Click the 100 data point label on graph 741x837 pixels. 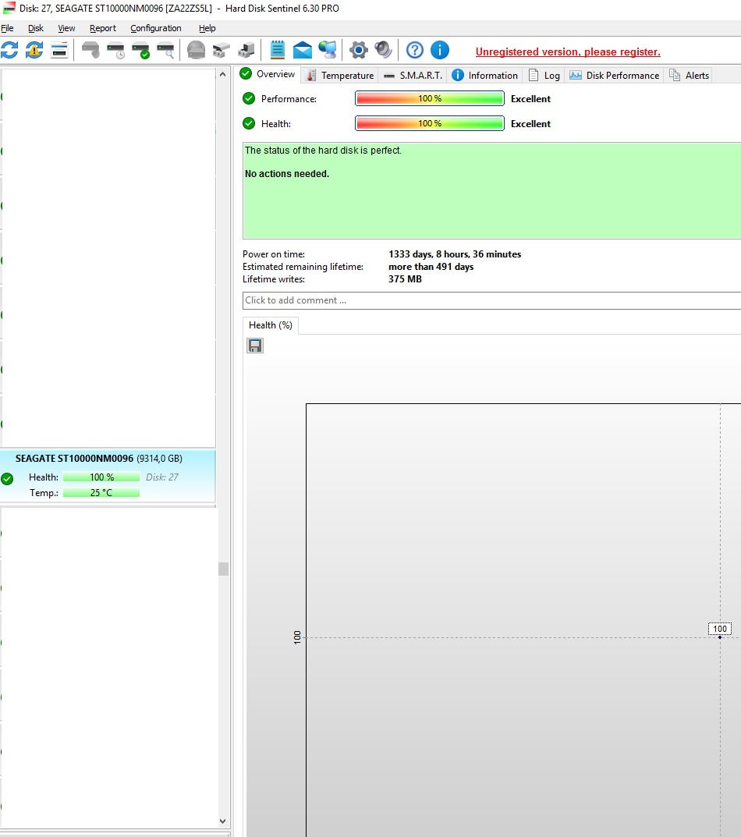[x=720, y=629]
